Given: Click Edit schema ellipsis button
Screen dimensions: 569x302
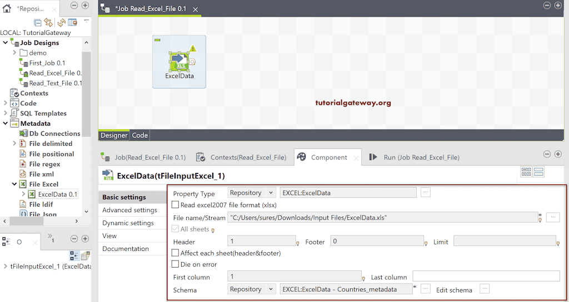Looking at the screenshot, I should [x=484, y=289].
